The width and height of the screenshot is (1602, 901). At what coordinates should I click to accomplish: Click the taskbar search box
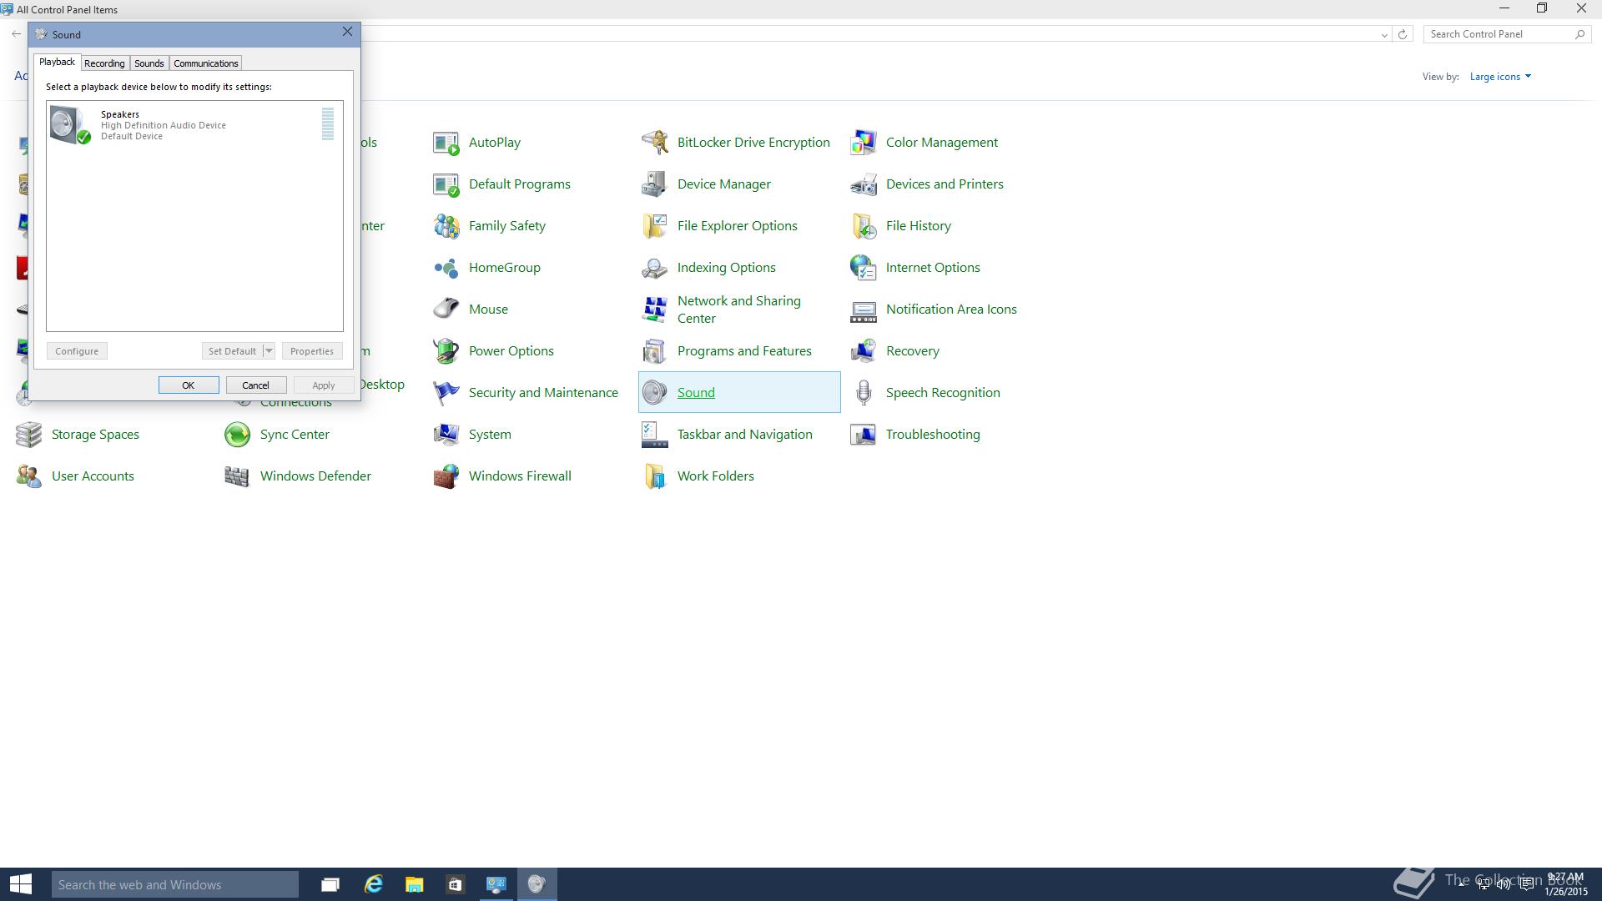click(174, 884)
